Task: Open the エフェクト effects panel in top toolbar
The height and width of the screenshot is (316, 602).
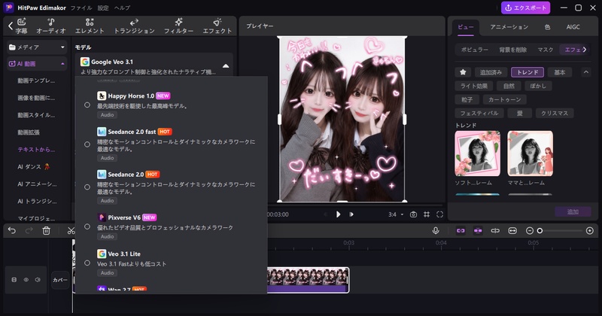Action: click(x=217, y=26)
